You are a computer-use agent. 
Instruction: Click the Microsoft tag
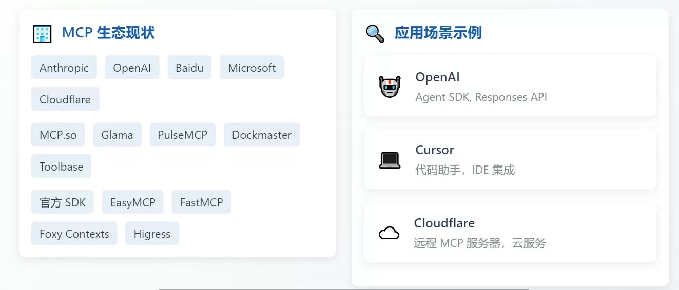tap(251, 68)
